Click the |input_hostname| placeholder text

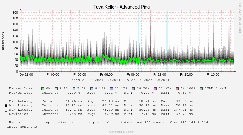[x=22, y=127]
